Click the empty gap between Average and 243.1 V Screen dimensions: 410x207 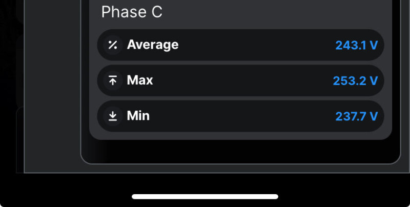[256, 45]
